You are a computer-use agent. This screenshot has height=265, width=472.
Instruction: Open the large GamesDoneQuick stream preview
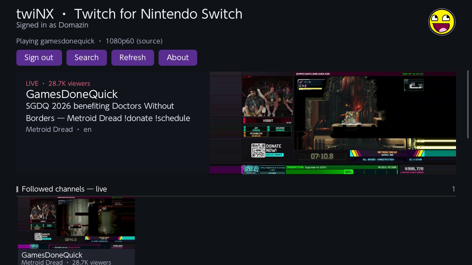[333, 123]
